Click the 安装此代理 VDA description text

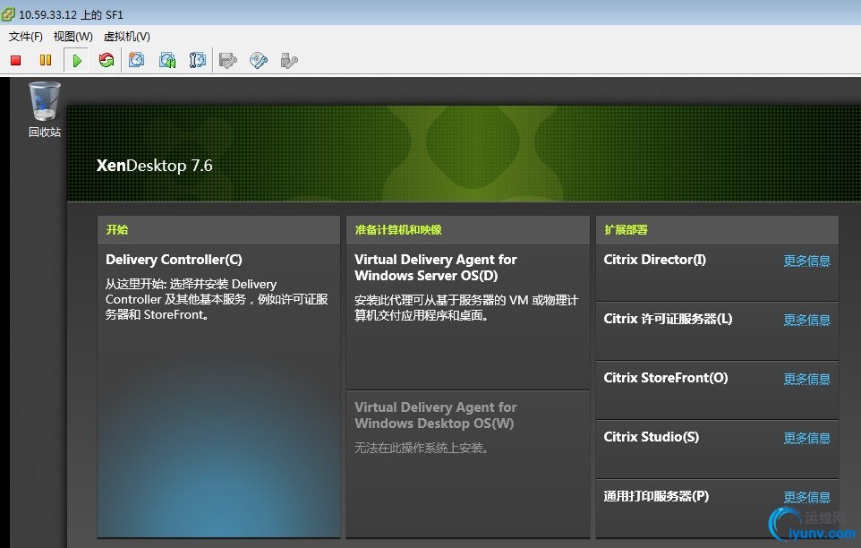pyautogui.click(x=466, y=307)
